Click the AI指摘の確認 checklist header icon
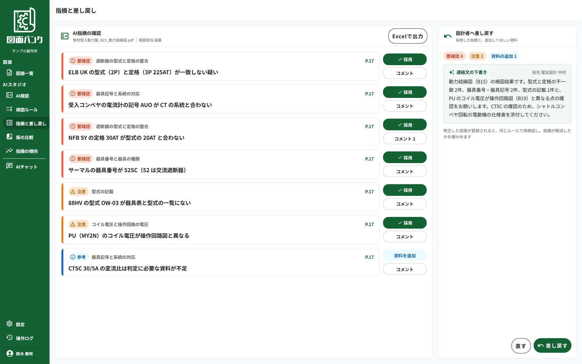 point(65,36)
